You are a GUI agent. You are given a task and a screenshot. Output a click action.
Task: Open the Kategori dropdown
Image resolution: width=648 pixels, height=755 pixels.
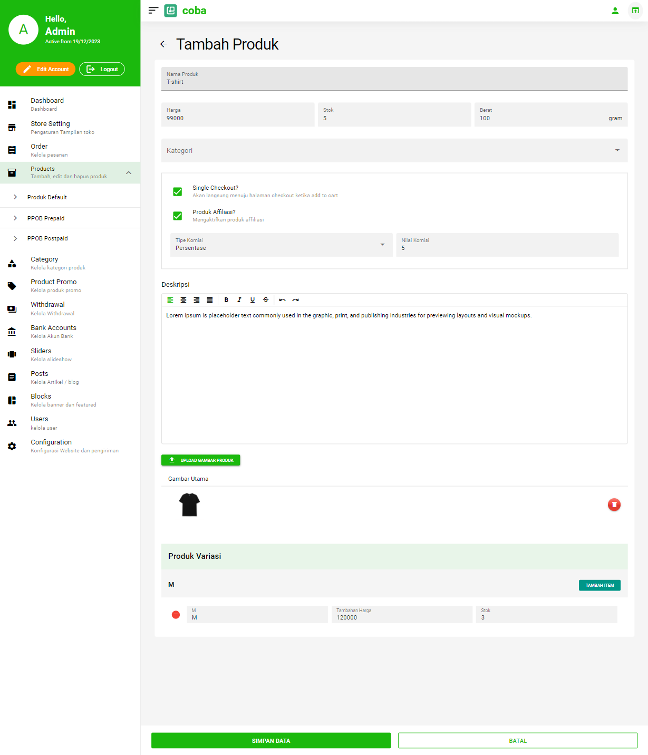pos(394,151)
